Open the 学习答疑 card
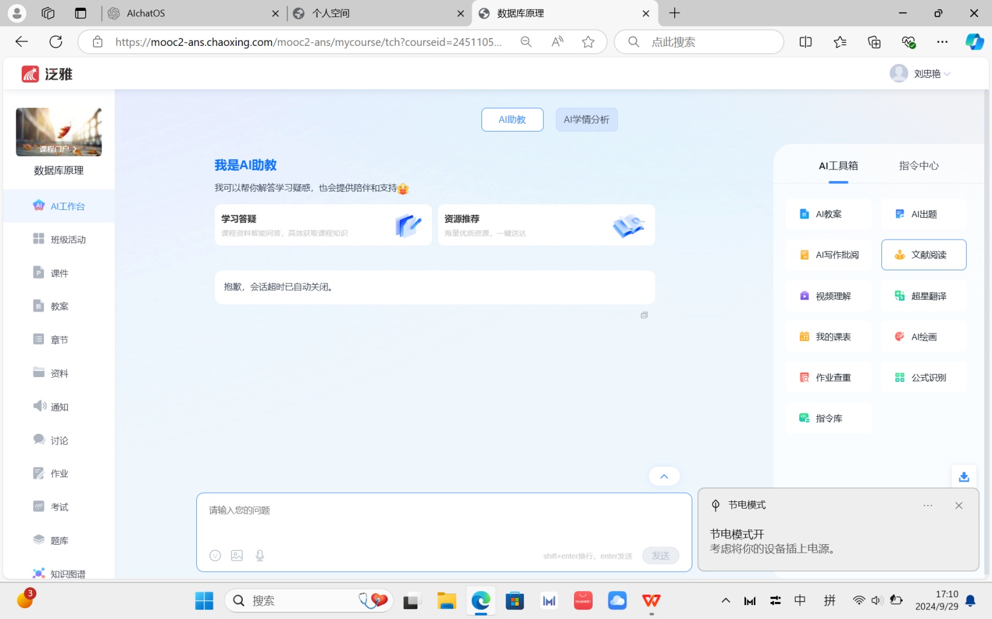The width and height of the screenshot is (992, 619). tap(323, 225)
